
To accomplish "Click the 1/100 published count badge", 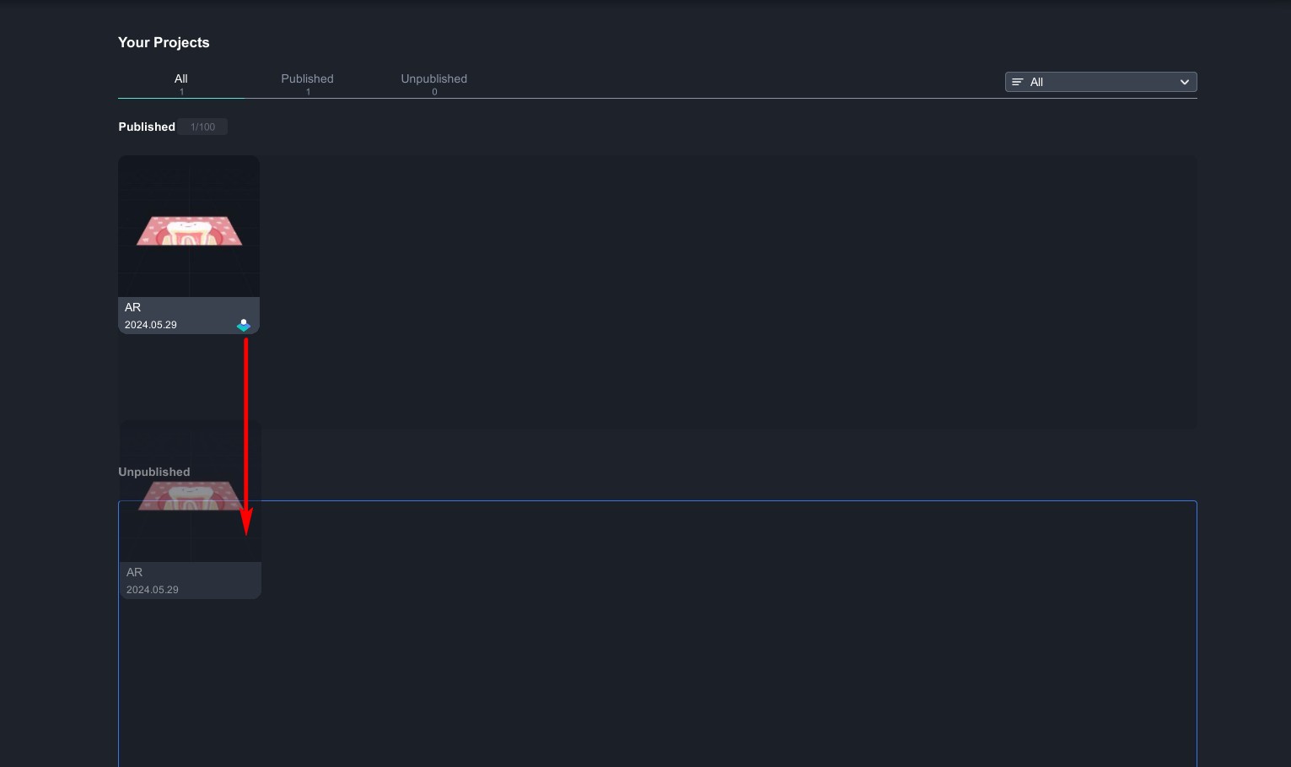I will coord(202,127).
